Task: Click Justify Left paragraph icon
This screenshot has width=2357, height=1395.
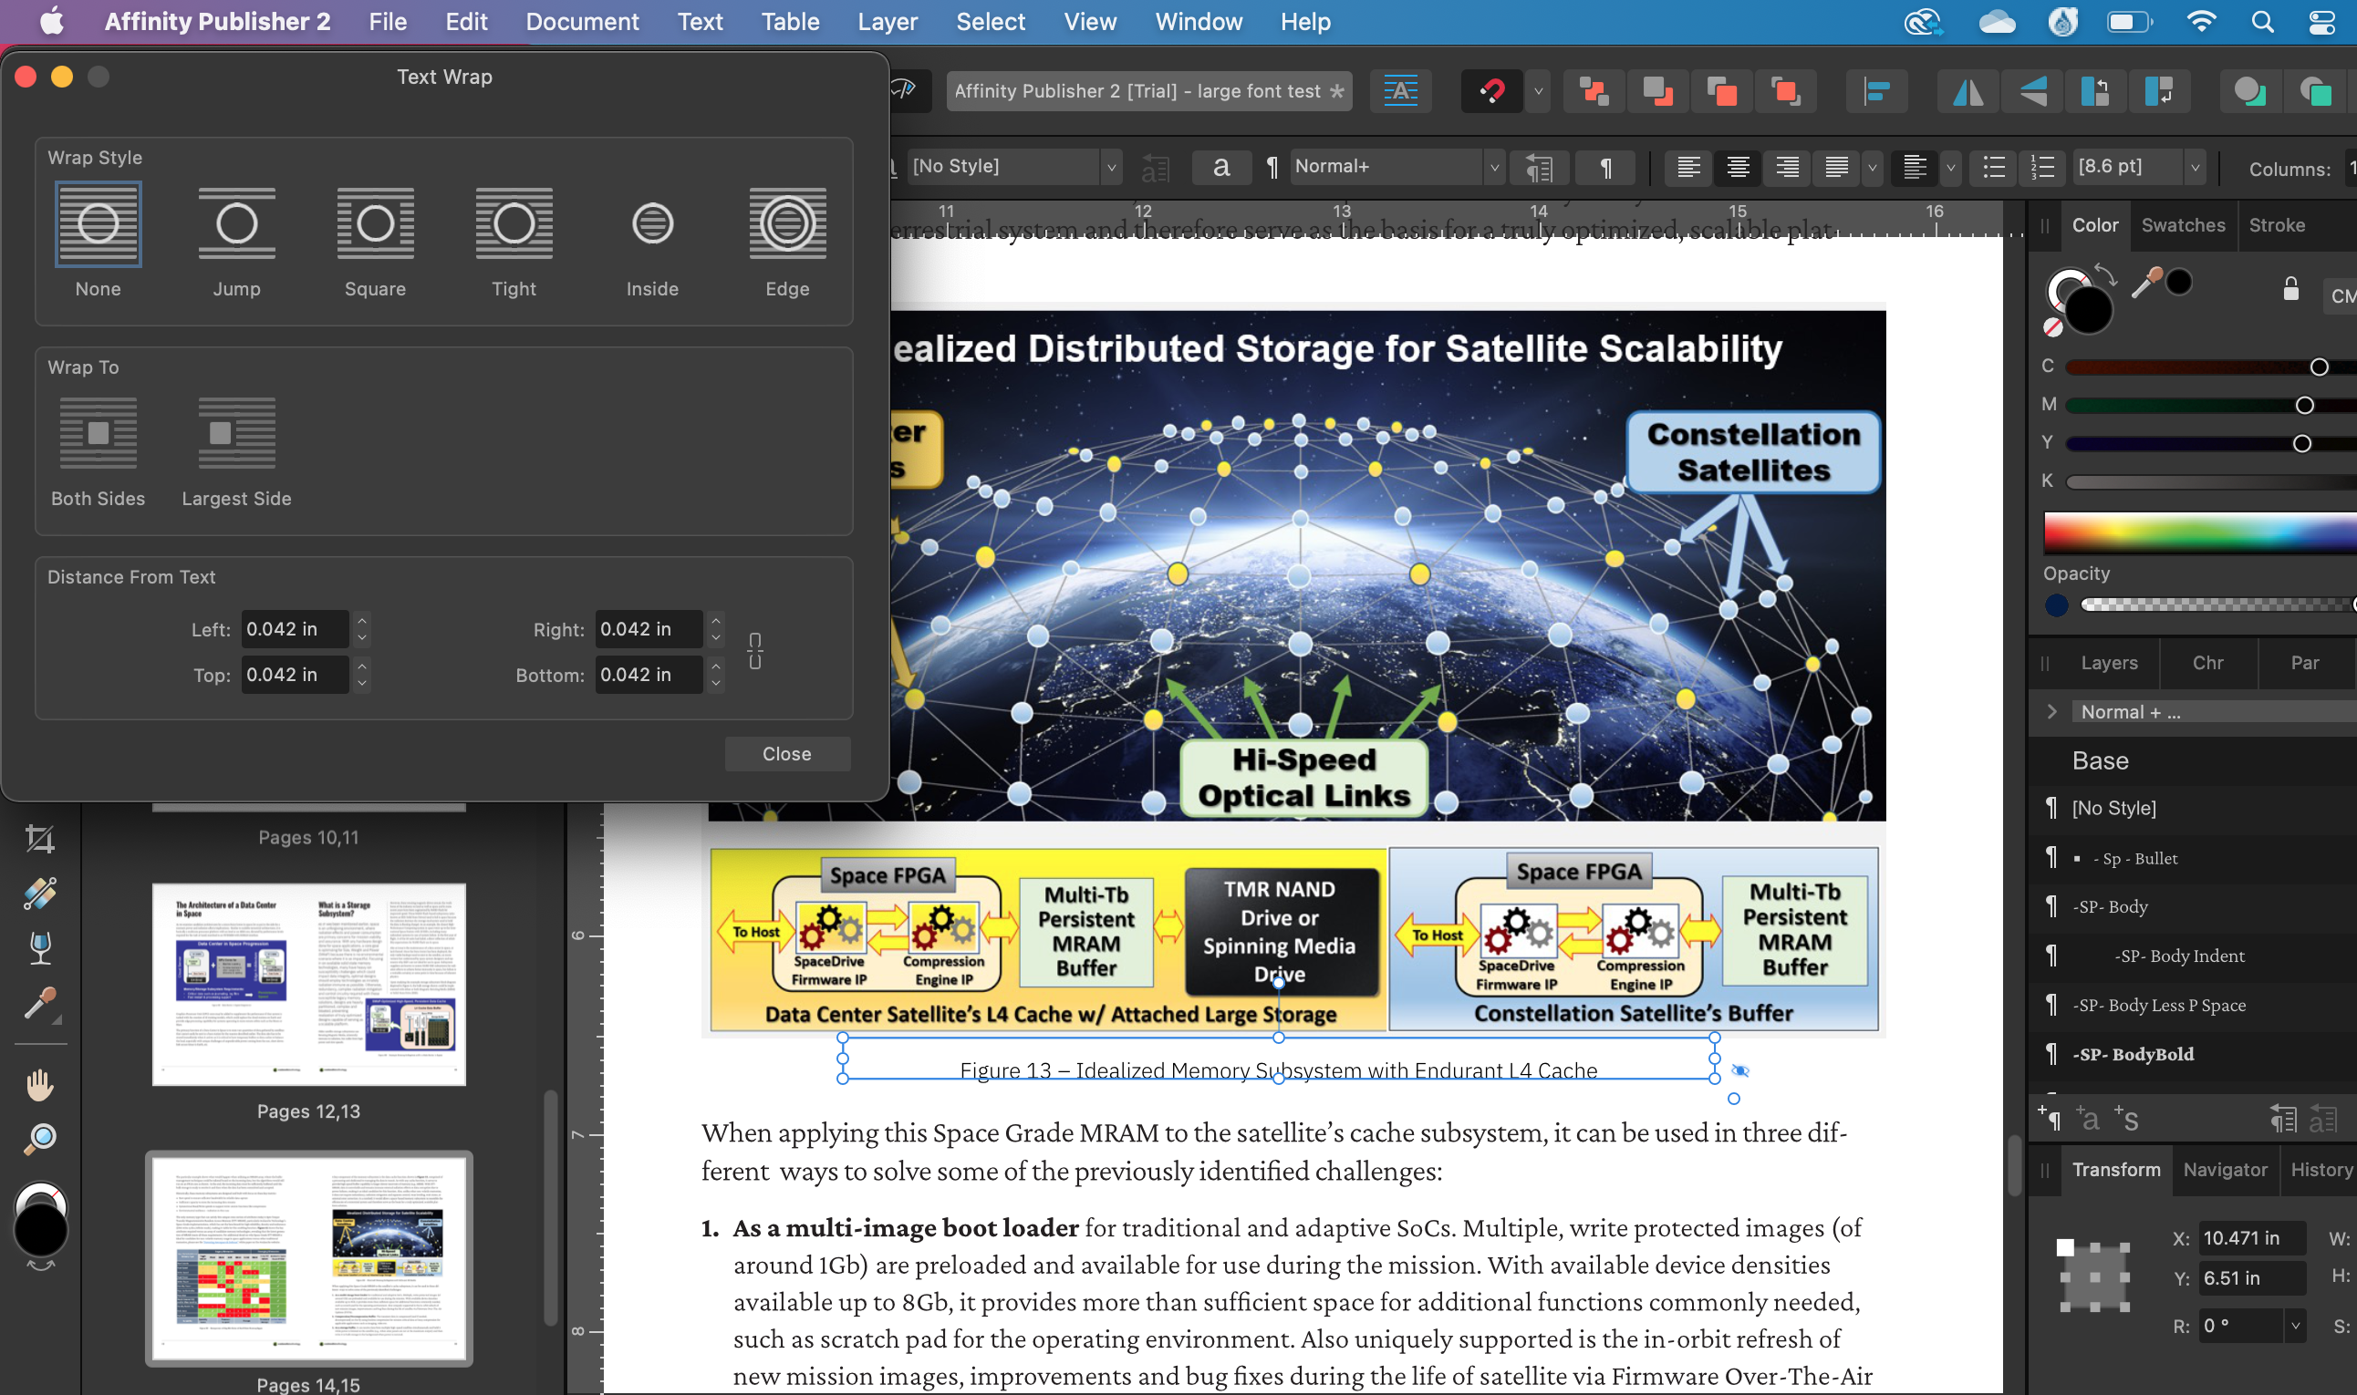Action: pyautogui.click(x=1835, y=168)
